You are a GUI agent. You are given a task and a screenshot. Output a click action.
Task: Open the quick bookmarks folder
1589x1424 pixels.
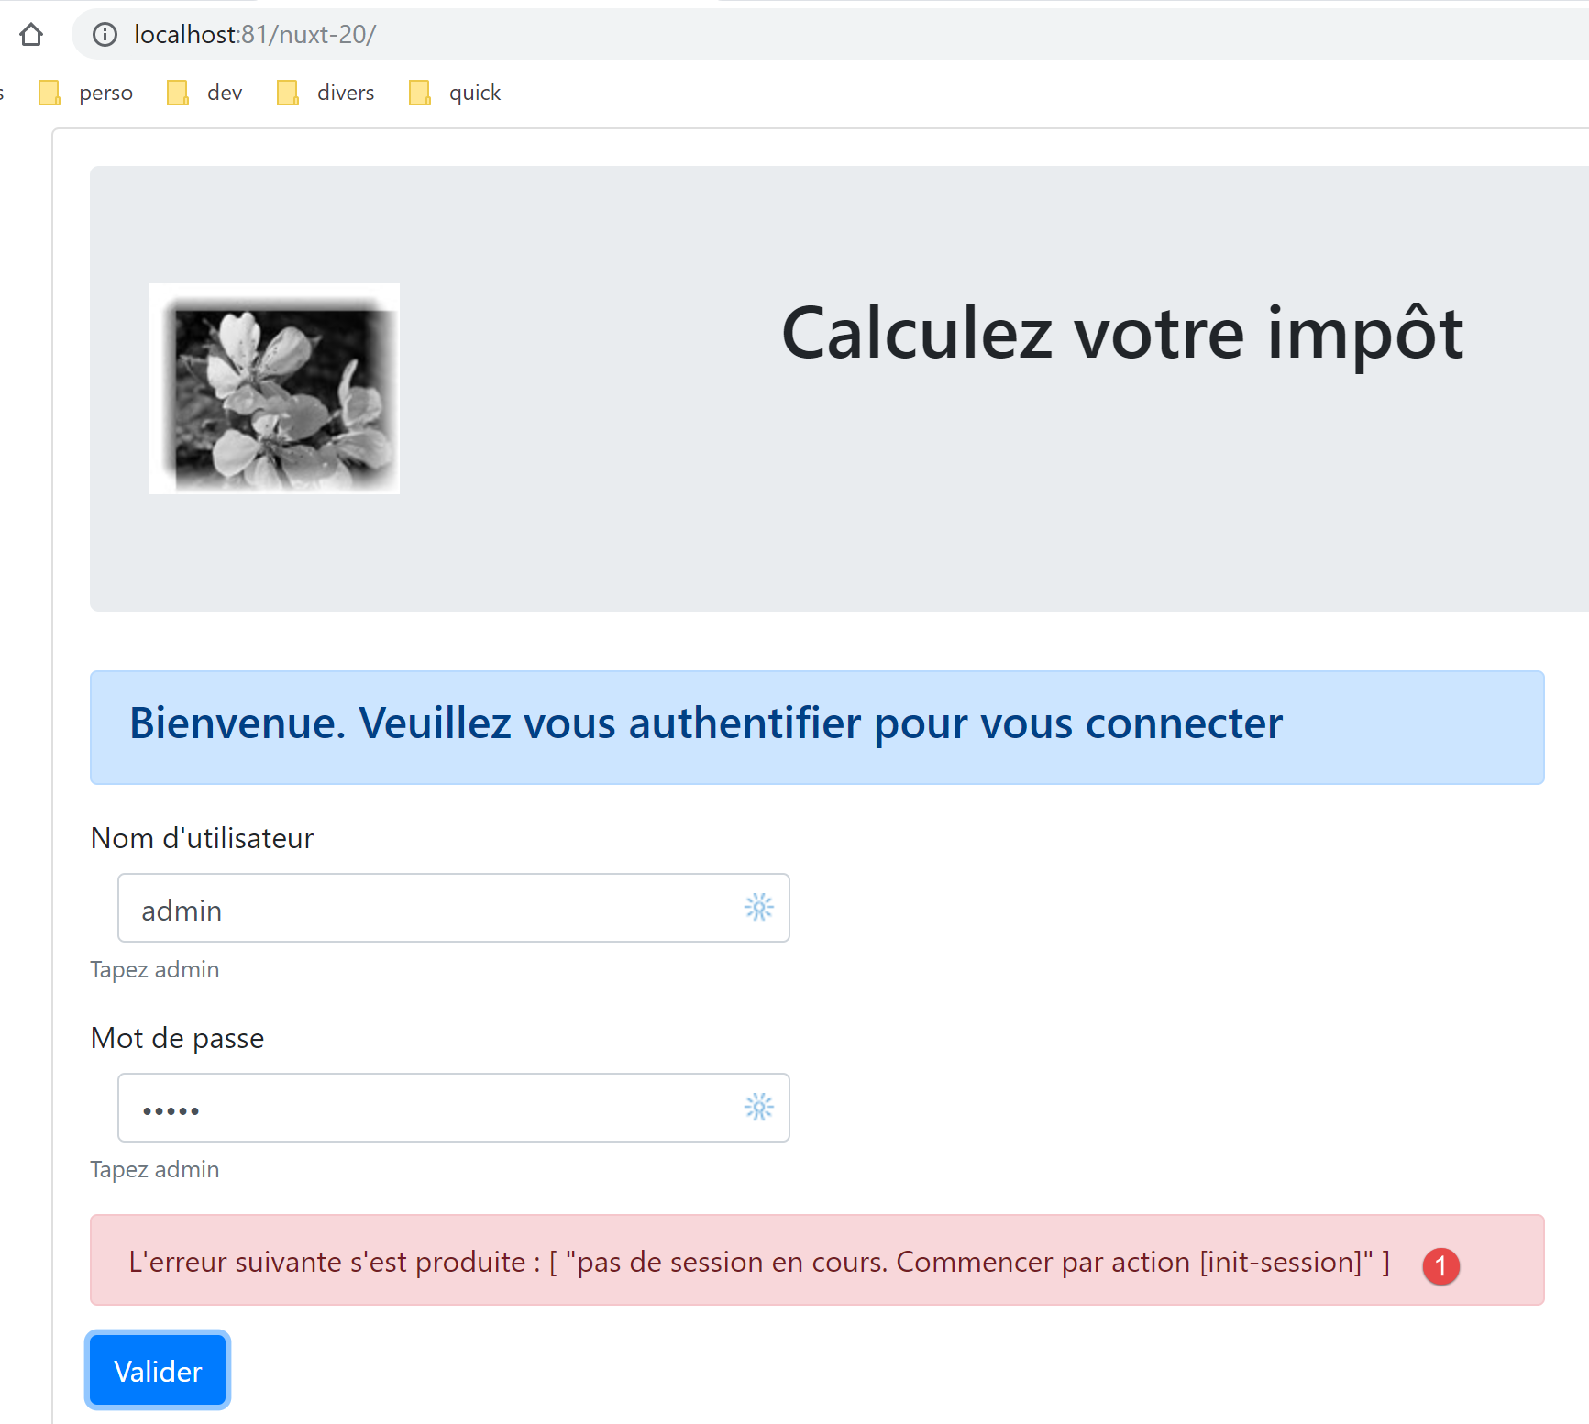[456, 93]
